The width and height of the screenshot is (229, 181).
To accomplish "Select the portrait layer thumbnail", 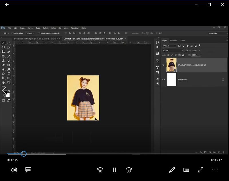I will [x=171, y=65].
